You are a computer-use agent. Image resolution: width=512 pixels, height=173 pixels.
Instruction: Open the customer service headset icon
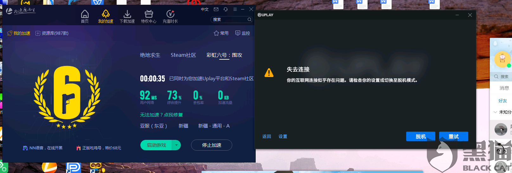coord(226,9)
